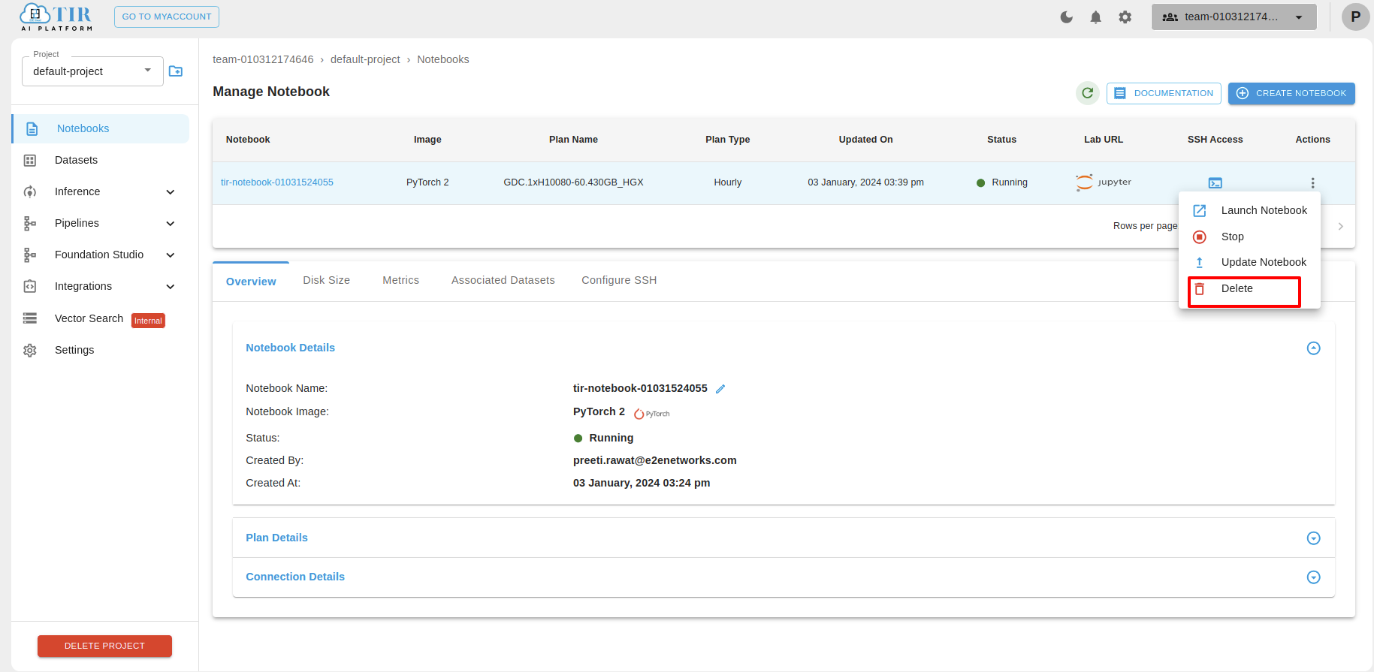Open the team selector dropdown
This screenshot has height=672, width=1374.
pyautogui.click(x=1234, y=17)
